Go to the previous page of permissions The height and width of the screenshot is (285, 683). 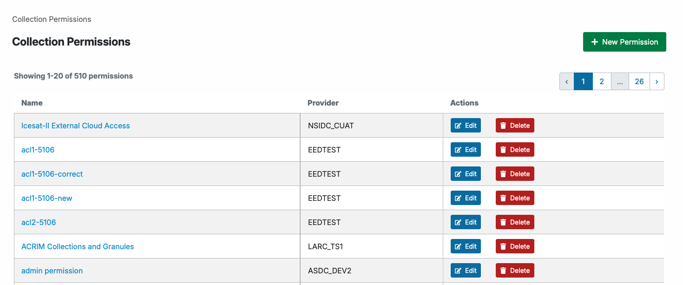click(567, 81)
